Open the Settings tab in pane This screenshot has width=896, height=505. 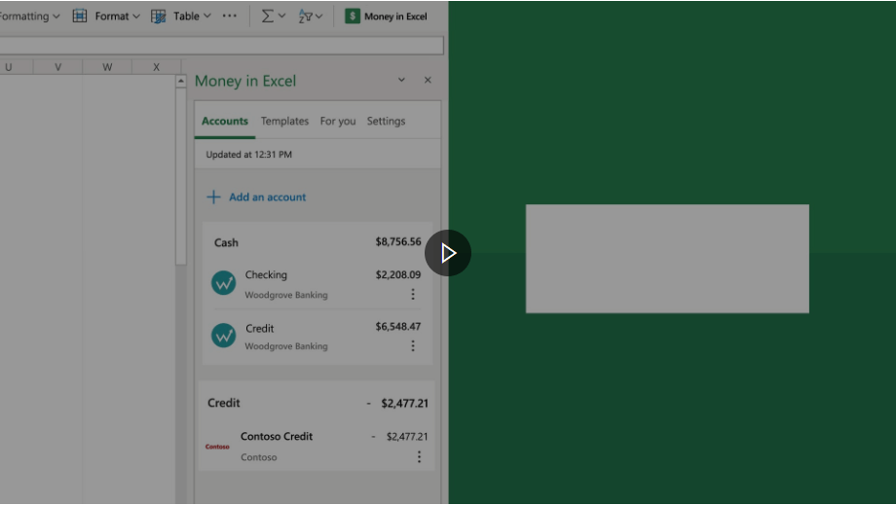(386, 122)
